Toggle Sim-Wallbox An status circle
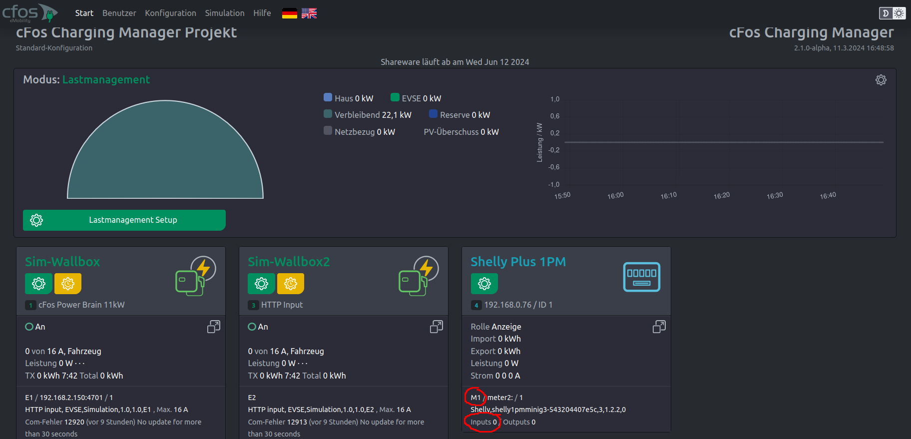The width and height of the screenshot is (911, 439). pos(29,327)
